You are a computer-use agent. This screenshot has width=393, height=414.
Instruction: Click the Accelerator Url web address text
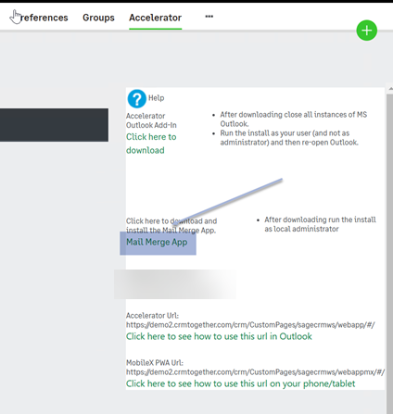(250, 325)
